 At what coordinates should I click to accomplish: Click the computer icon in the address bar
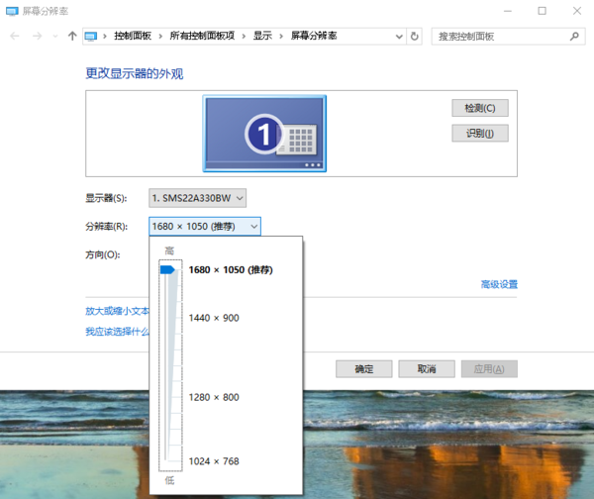[x=91, y=37]
